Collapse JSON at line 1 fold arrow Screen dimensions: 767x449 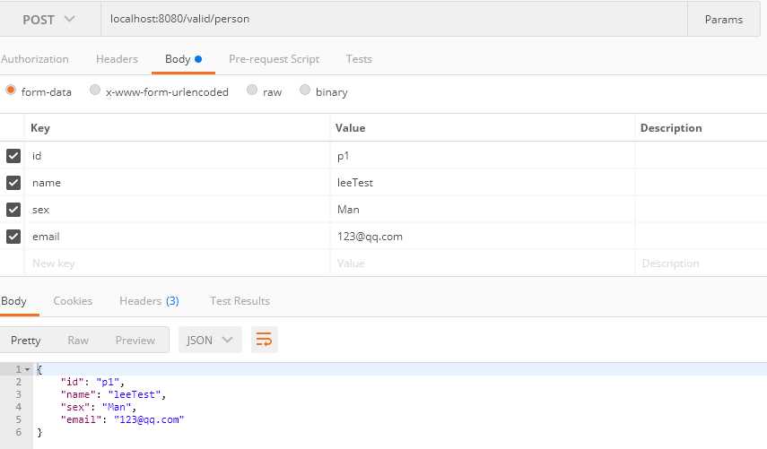pyautogui.click(x=27, y=369)
